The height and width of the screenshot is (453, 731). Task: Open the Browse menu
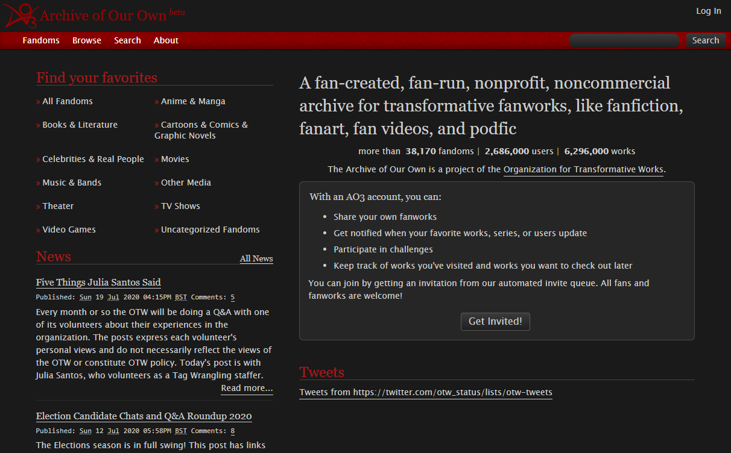click(x=87, y=40)
